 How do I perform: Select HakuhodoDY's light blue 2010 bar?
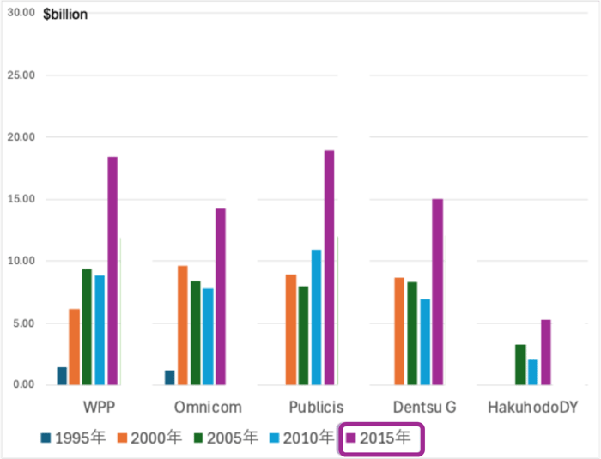point(533,372)
